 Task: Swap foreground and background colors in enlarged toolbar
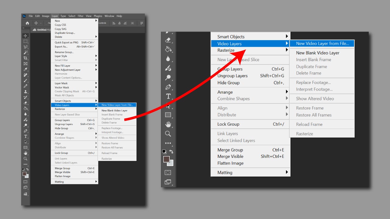click(171, 151)
